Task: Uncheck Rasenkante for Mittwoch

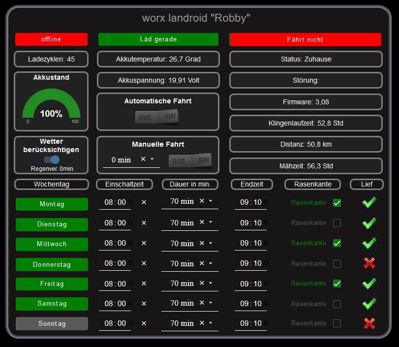Action: [337, 243]
